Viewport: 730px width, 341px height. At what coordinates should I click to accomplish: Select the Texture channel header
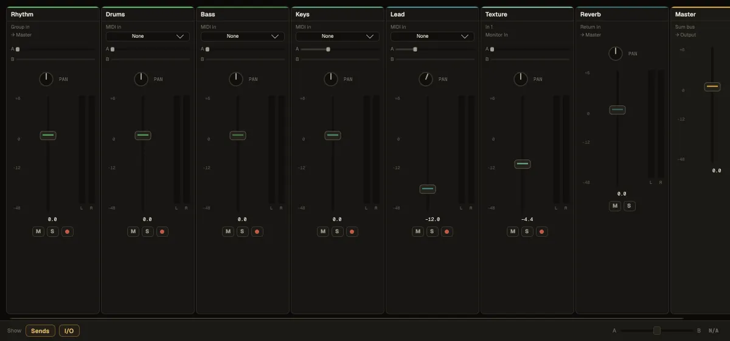coord(527,14)
